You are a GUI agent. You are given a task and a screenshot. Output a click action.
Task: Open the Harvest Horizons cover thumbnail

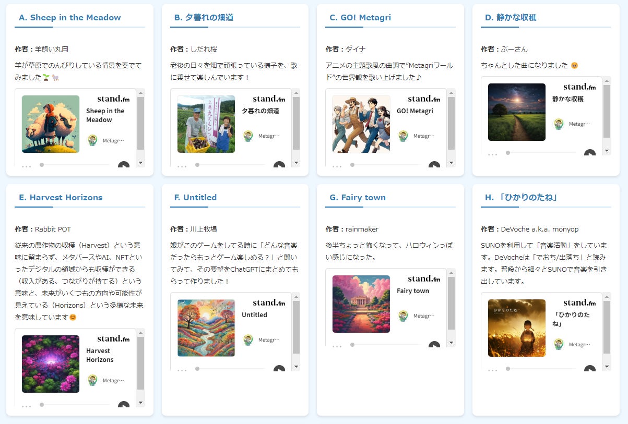click(x=51, y=364)
